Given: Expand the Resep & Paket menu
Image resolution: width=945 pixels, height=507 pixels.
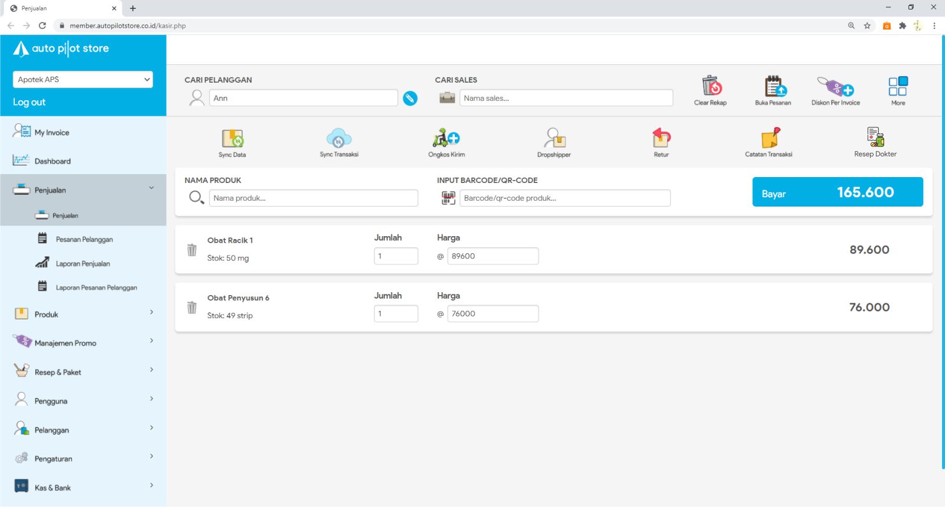Looking at the screenshot, I should (x=83, y=372).
